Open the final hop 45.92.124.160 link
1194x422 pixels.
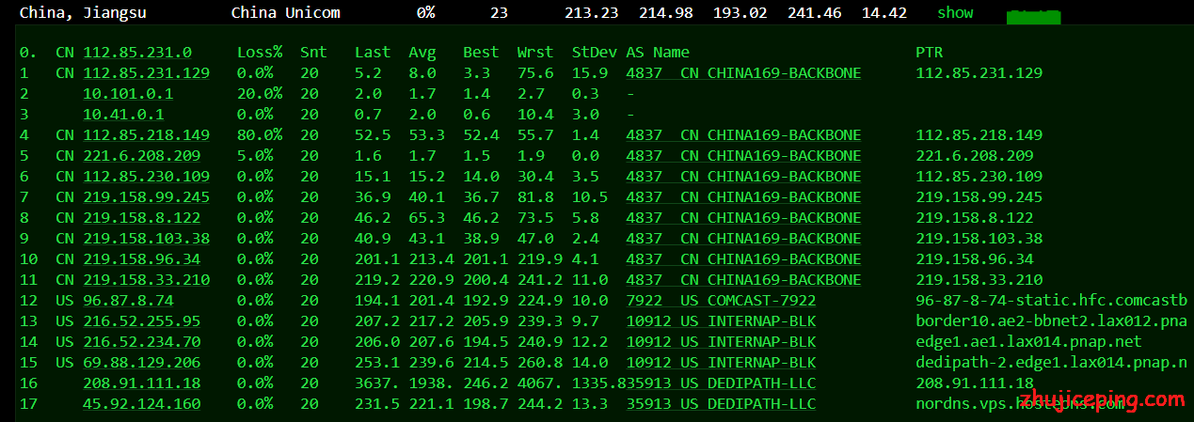coord(141,404)
